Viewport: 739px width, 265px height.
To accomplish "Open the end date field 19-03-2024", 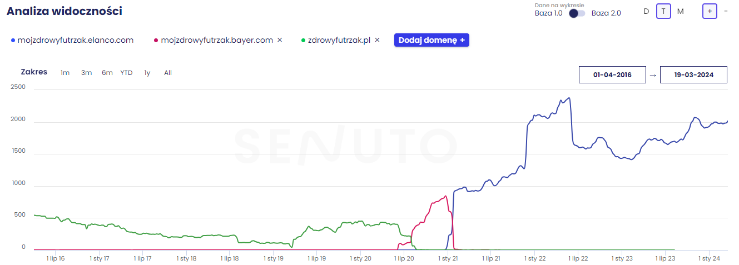I will tap(693, 75).
